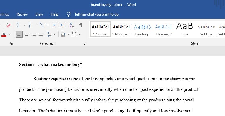Image resolution: width=225 pixels, height=116 pixels.
Task: Click the Clear All Formatting eraser icon
Action: (x=8, y=25)
